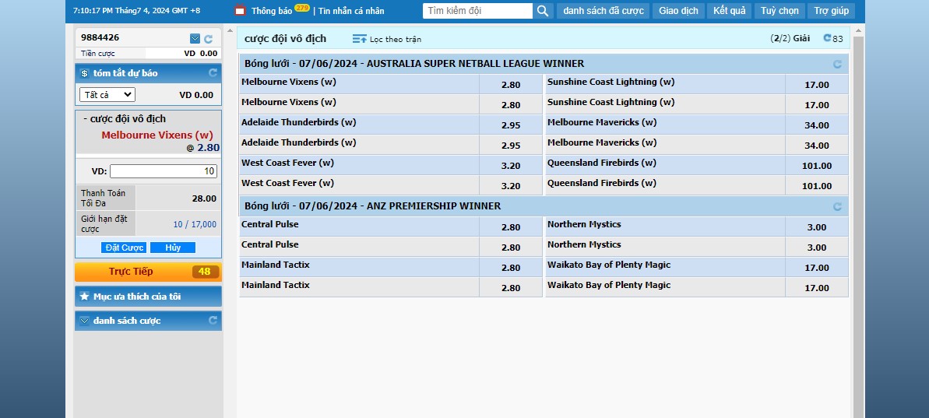Refresh the Australia Super Netball League odds

[837, 64]
